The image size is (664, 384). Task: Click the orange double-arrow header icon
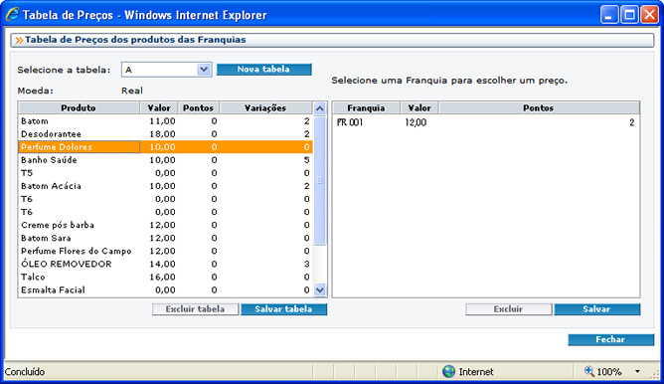click(19, 40)
